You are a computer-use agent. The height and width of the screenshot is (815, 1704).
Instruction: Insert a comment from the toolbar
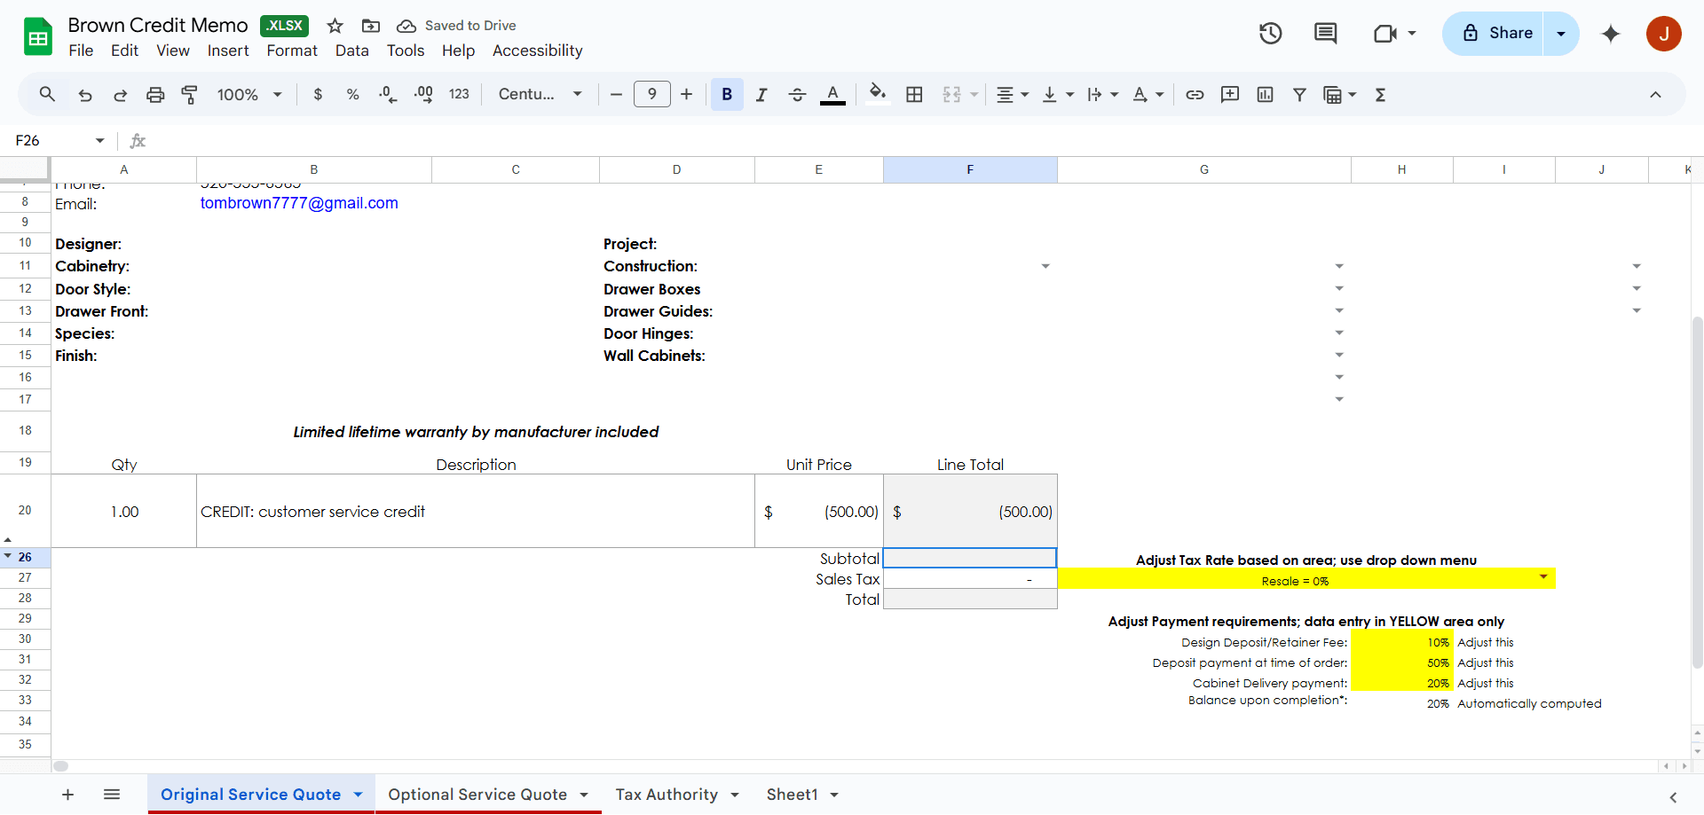point(1230,94)
